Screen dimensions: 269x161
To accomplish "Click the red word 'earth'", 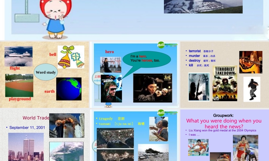I will pyautogui.click(x=49, y=91).
